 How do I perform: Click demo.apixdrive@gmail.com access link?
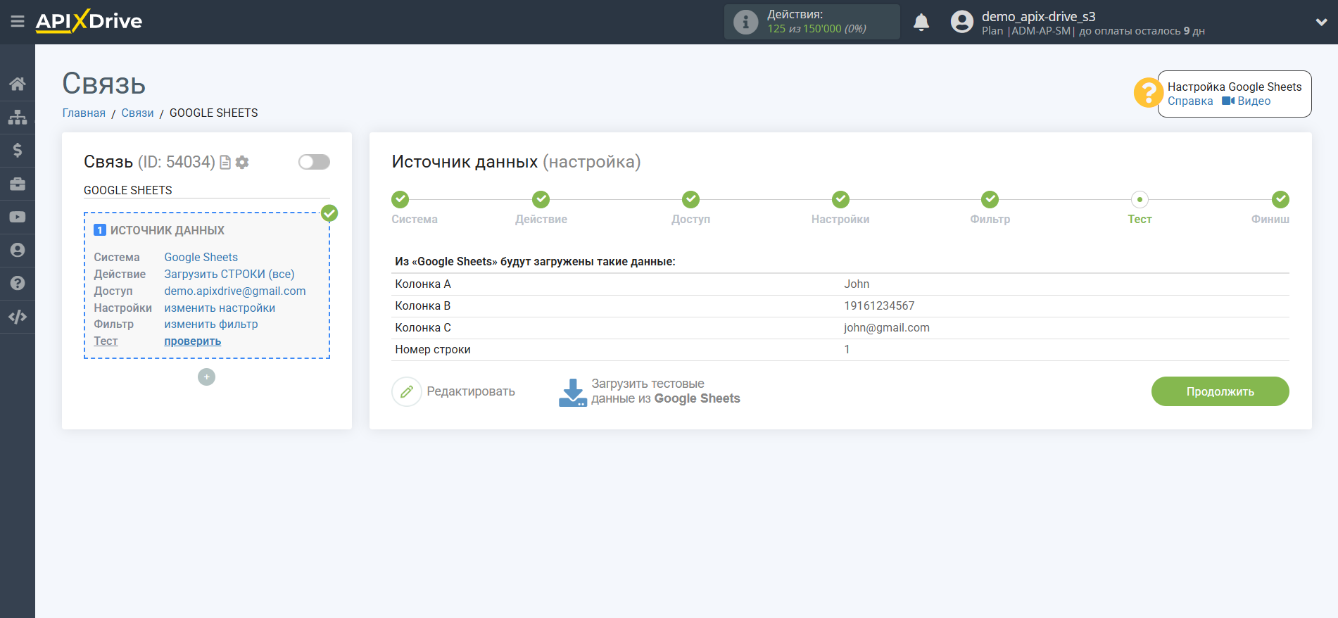[235, 291]
